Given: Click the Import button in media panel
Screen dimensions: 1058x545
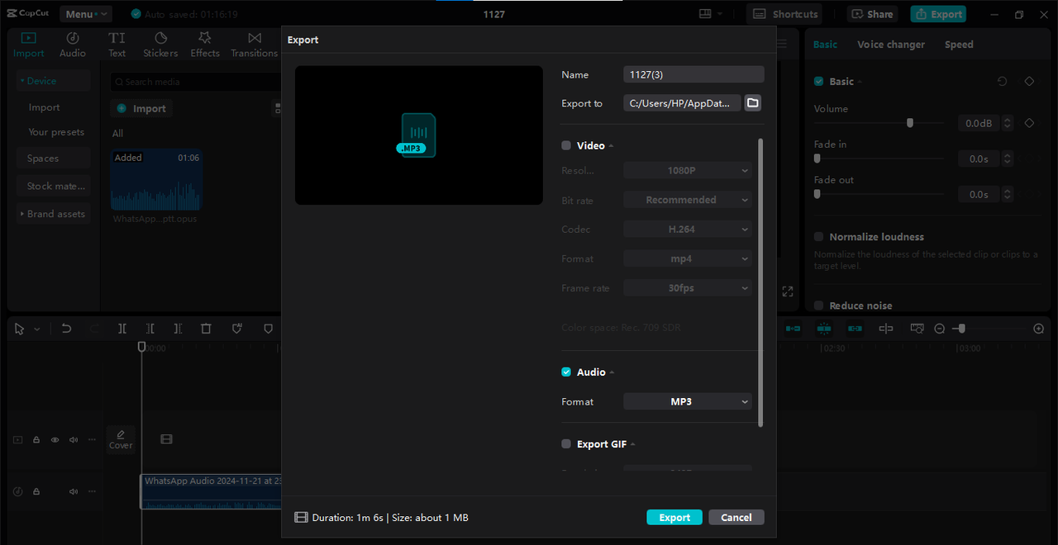Looking at the screenshot, I should point(141,108).
